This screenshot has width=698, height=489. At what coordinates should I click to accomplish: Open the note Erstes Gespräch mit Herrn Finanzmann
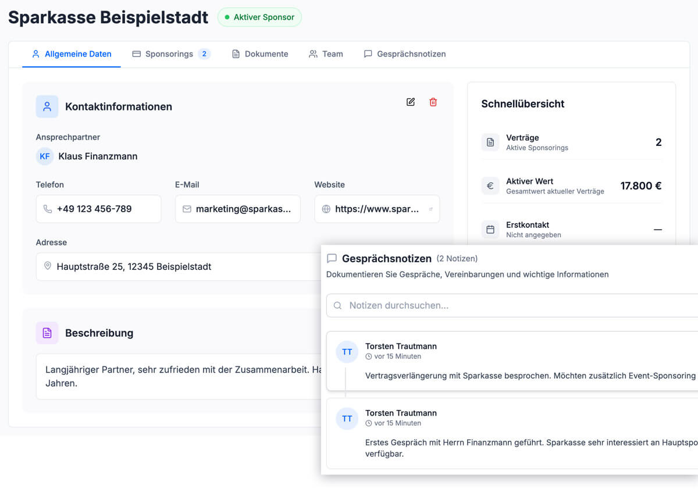(x=512, y=433)
